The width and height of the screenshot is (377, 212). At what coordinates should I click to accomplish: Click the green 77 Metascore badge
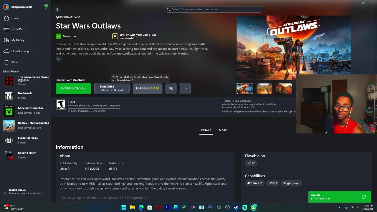(58, 36)
